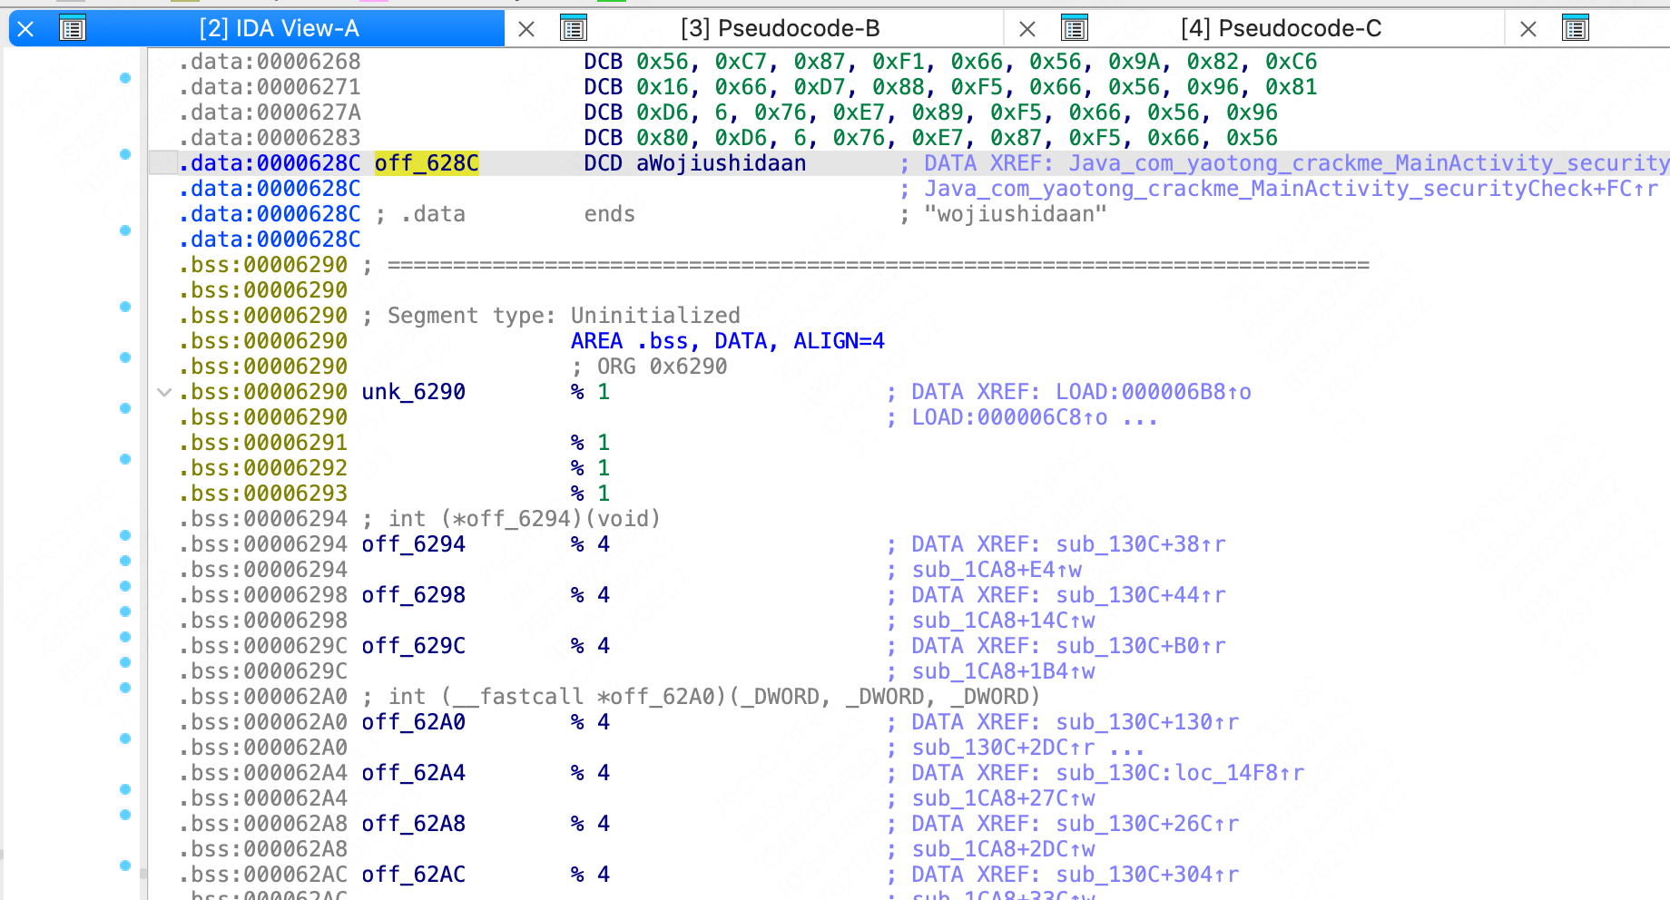This screenshot has width=1670, height=900.
Task: Follow xref sub_1CA8+14C
Action: (x=1003, y=621)
